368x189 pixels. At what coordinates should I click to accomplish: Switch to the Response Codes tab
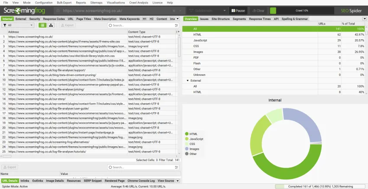[54, 19]
